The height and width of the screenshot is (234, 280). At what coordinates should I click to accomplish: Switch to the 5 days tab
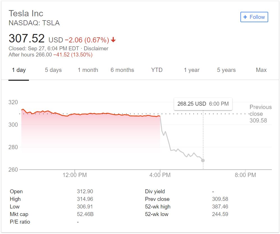(53, 70)
